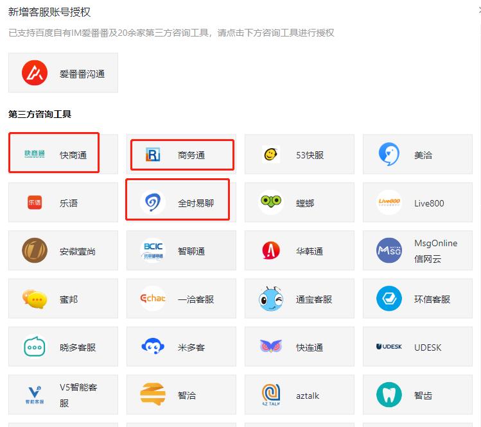Click the 爱番番沟通 red logo icon

coord(35,73)
